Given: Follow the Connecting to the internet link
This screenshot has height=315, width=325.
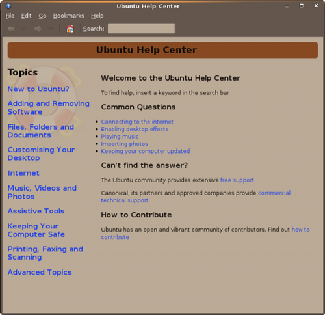Looking at the screenshot, I should click(x=137, y=122).
